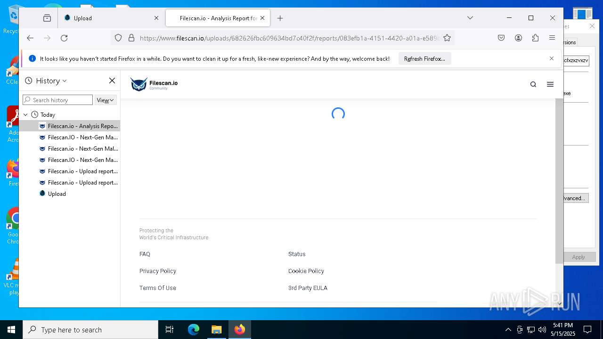Reload the current page
The height and width of the screenshot is (339, 603).
tap(64, 38)
